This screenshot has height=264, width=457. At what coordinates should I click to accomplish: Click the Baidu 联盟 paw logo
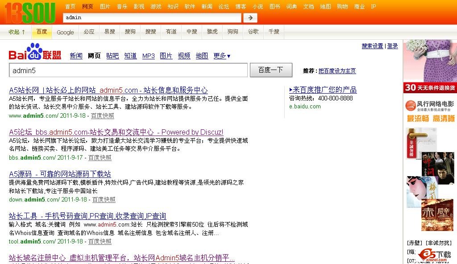click(x=35, y=52)
